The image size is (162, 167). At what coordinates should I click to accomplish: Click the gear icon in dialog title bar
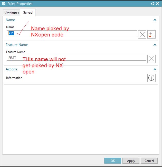coord(4,4)
